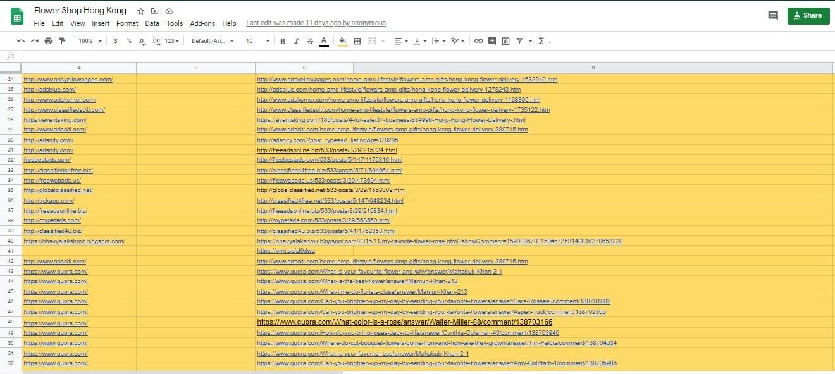This screenshot has height=374, width=835.
Task: Toggle italic formatting in the toolbar
Action: pyautogui.click(x=295, y=40)
